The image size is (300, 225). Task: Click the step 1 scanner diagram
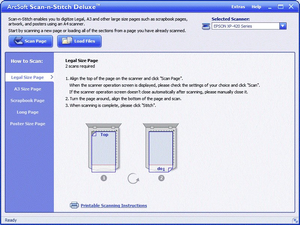click(x=104, y=148)
